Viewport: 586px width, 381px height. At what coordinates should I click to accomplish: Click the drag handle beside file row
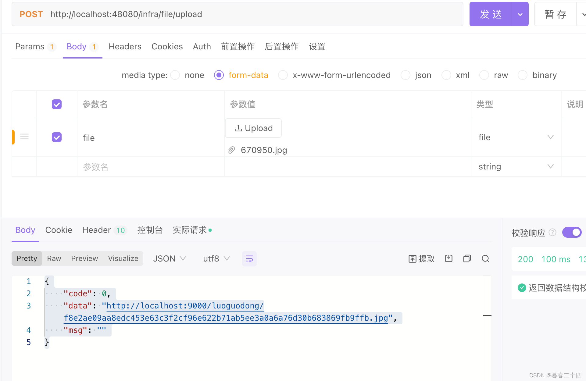(24, 136)
